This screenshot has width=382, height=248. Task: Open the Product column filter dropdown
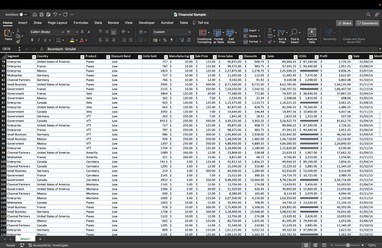(108, 57)
